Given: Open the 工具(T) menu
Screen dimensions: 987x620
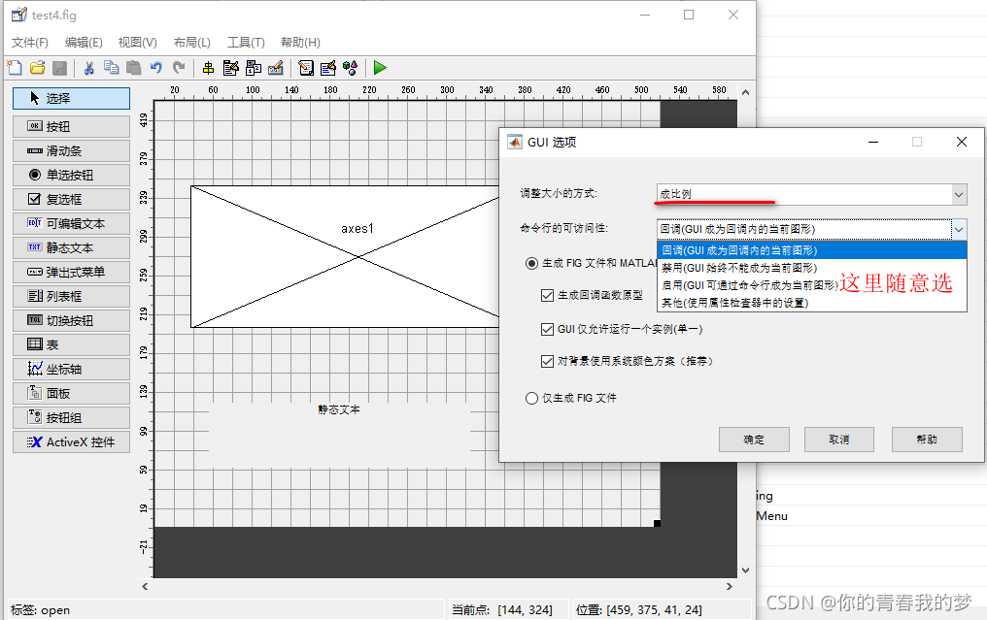Looking at the screenshot, I should pos(246,43).
